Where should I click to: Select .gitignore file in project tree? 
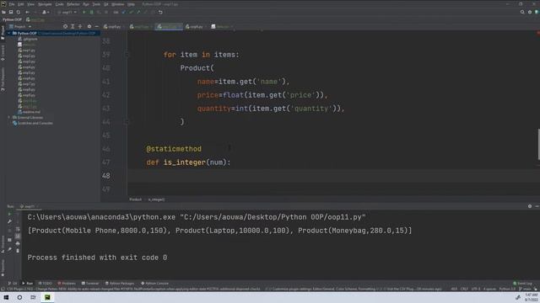pyautogui.click(x=28, y=40)
